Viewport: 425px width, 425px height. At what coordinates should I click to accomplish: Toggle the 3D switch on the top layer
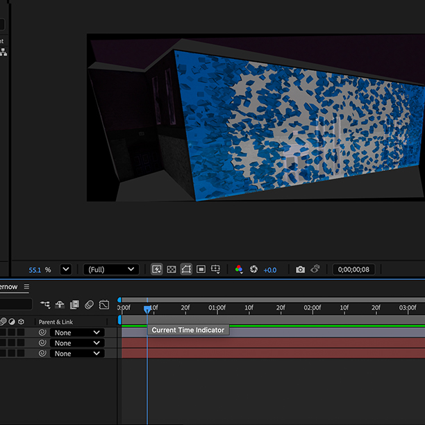(x=21, y=333)
